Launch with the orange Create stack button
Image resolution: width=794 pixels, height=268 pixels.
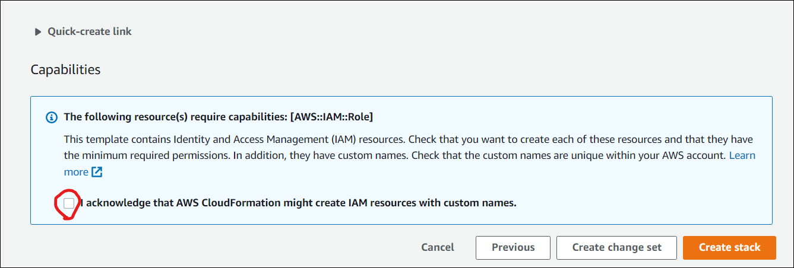click(x=729, y=248)
